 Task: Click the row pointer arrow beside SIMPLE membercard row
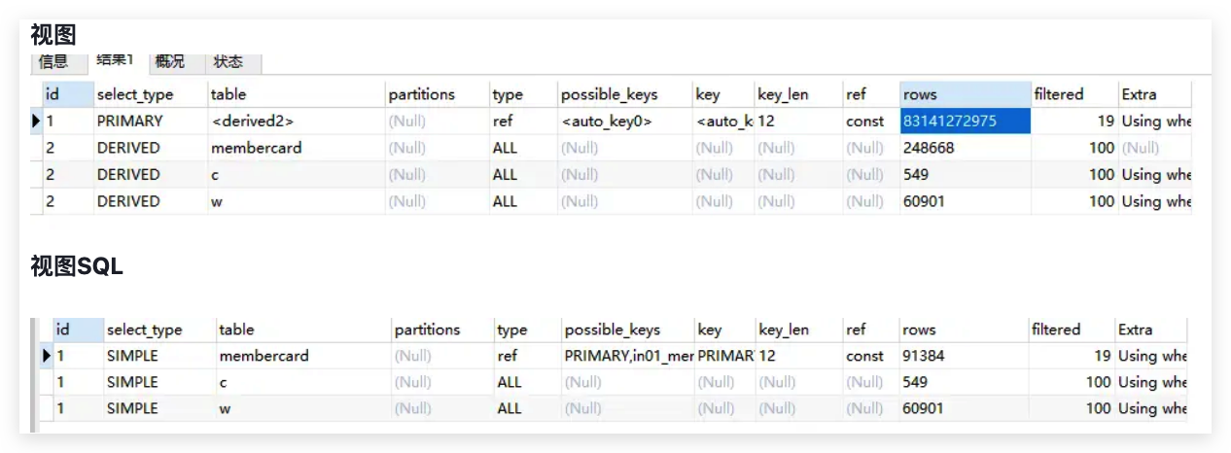[47, 356]
